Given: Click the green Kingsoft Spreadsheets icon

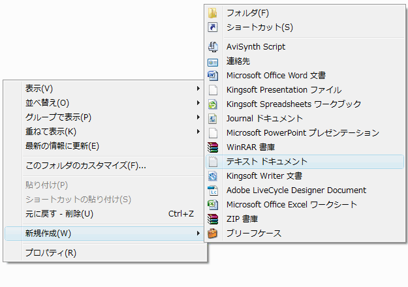Looking at the screenshot, I should coord(213,104).
